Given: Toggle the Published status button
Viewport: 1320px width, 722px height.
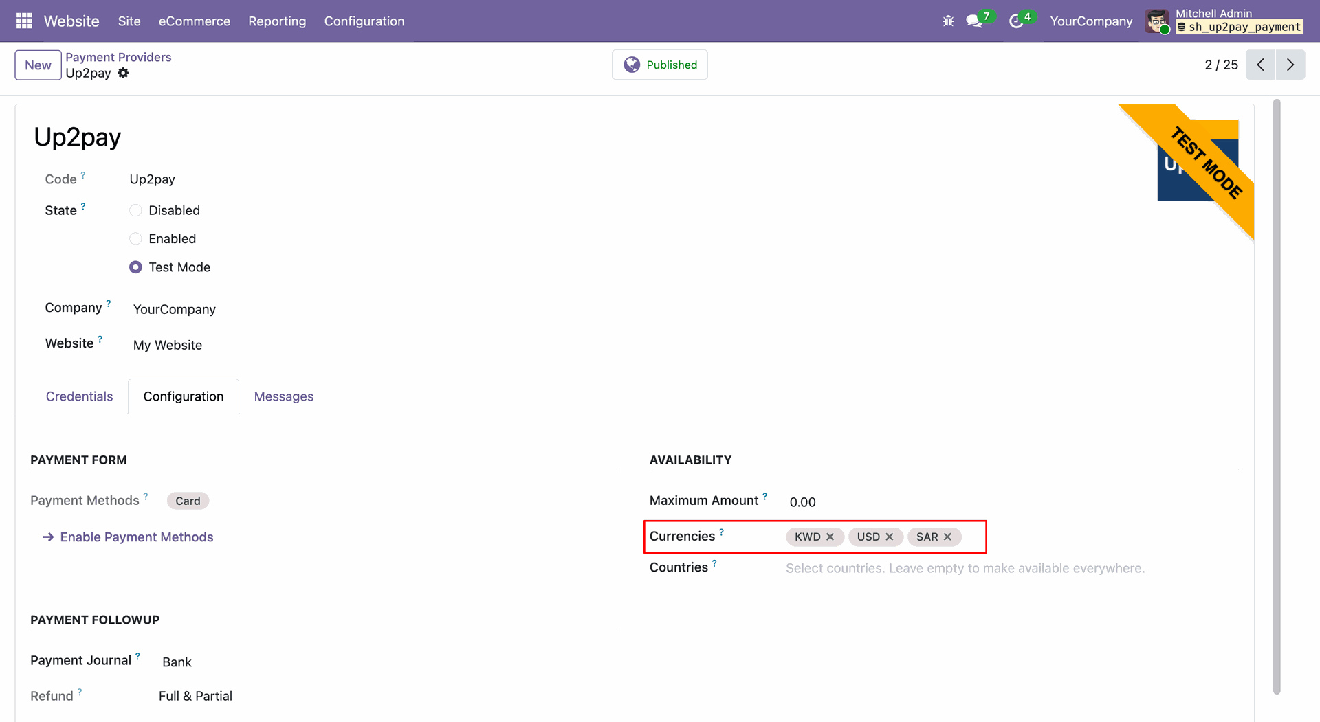Looking at the screenshot, I should click(x=660, y=65).
